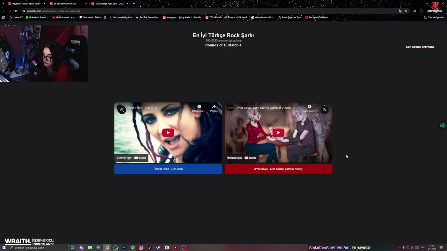447x251 pixels.
Task: Close the En iyi Meyve tab
Action: (x=86, y=3)
